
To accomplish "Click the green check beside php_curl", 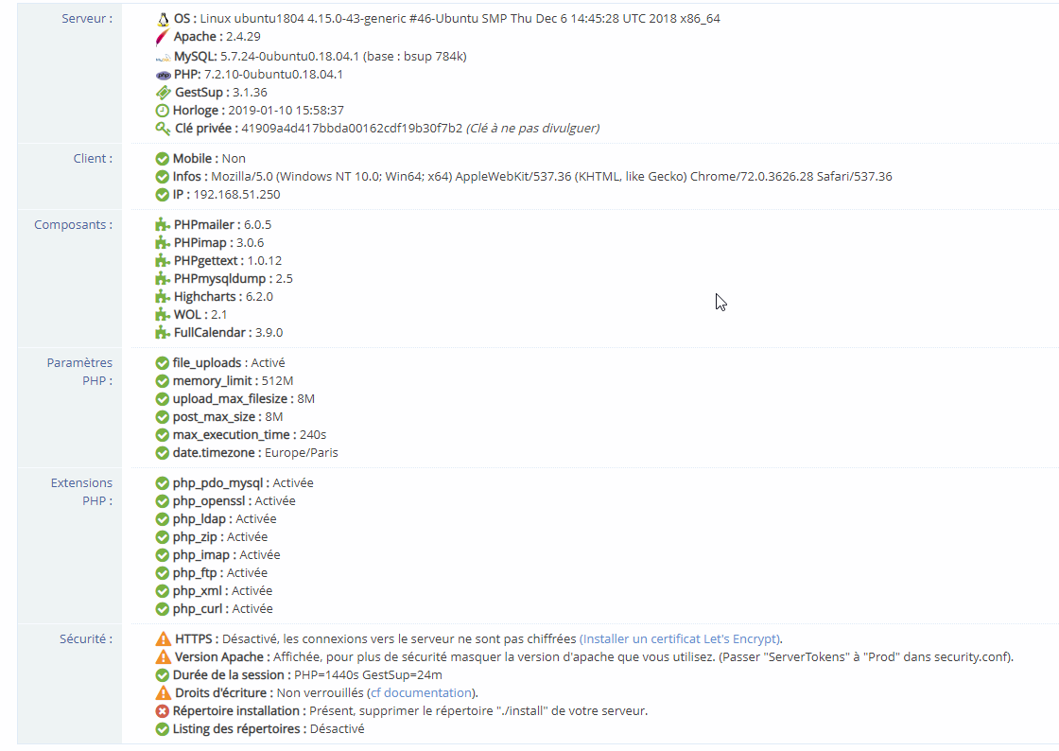I will [x=161, y=608].
